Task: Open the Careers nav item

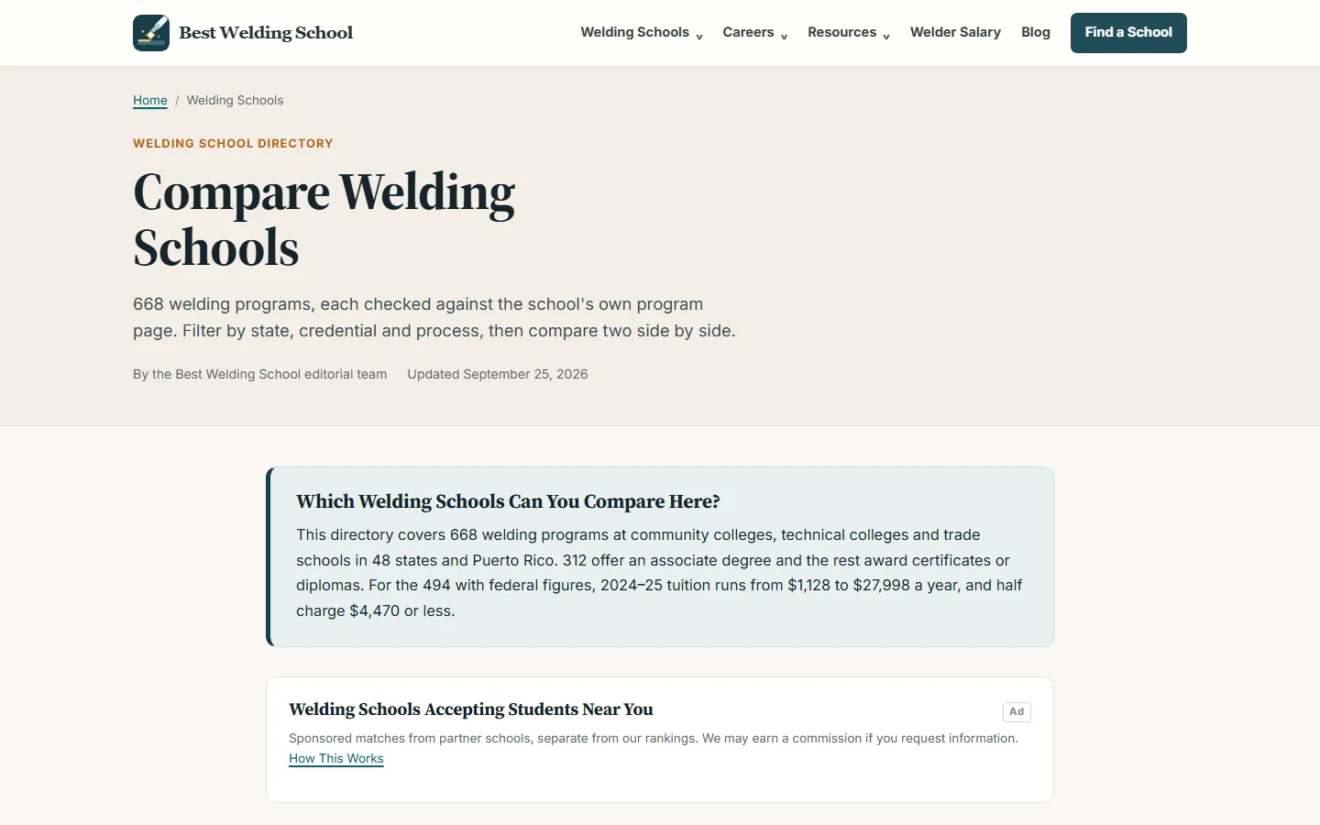Action: point(748,32)
